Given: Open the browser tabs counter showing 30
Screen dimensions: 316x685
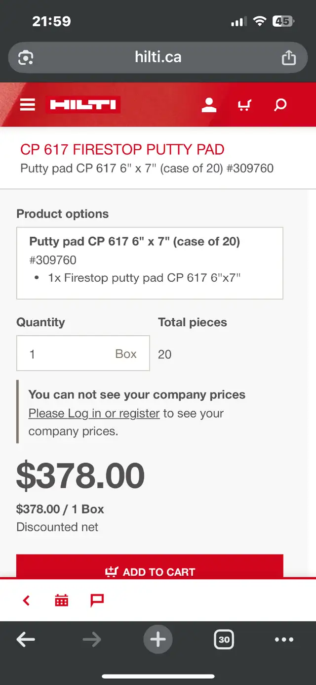Looking at the screenshot, I should point(224,640).
